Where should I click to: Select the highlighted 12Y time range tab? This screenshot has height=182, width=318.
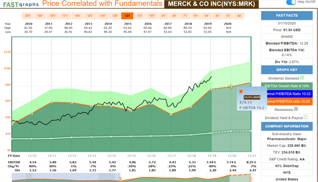coord(127,16)
